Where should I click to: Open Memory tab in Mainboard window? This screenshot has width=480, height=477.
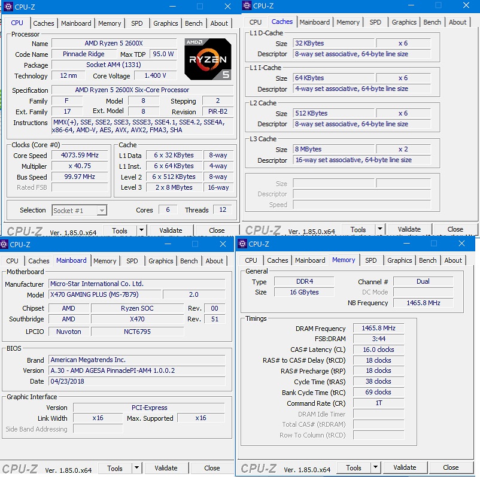tap(105, 261)
